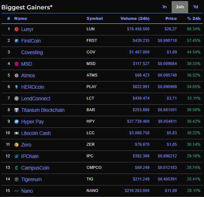Click HEROcoin price $0,090969
The width and height of the screenshot is (204, 197).
[167, 87]
